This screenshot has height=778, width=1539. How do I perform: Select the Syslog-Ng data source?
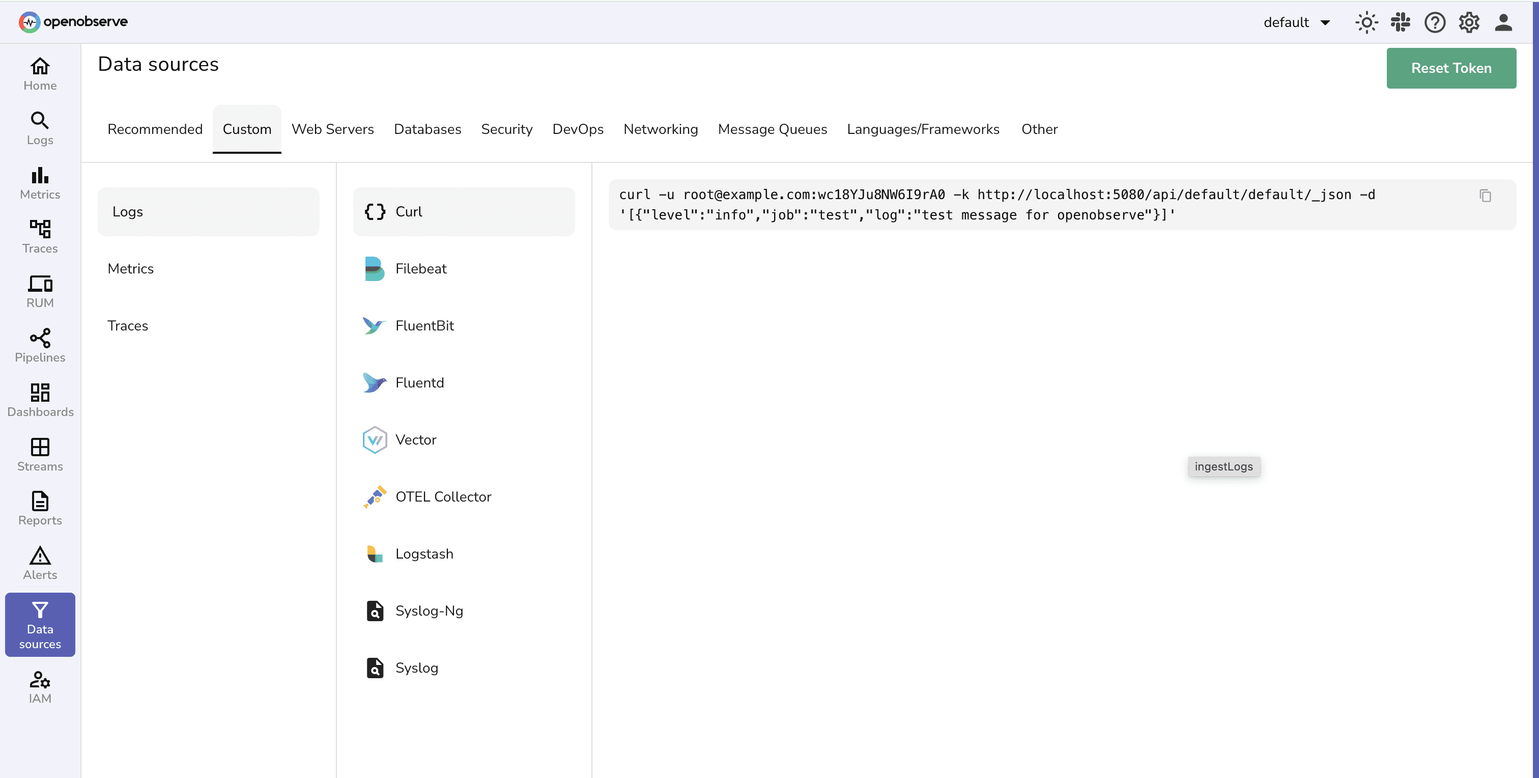429,610
